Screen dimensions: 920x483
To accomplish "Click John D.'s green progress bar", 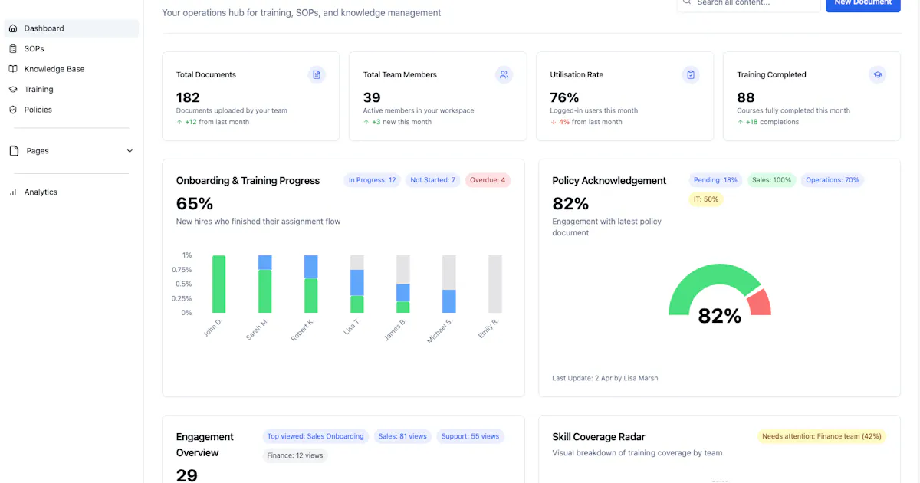I will (219, 284).
